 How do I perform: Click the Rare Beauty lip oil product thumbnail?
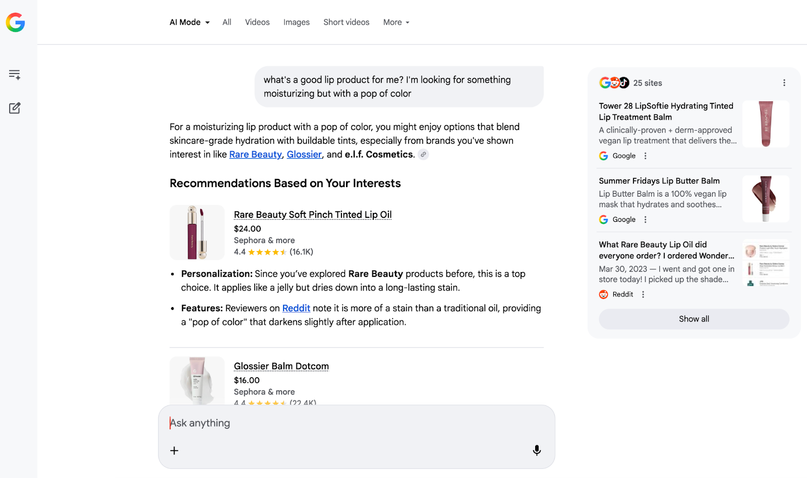click(197, 232)
